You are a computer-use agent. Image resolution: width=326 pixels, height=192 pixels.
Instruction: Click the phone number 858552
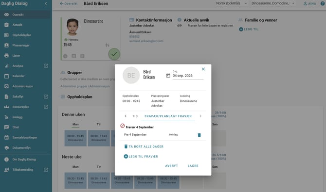click(x=134, y=37)
